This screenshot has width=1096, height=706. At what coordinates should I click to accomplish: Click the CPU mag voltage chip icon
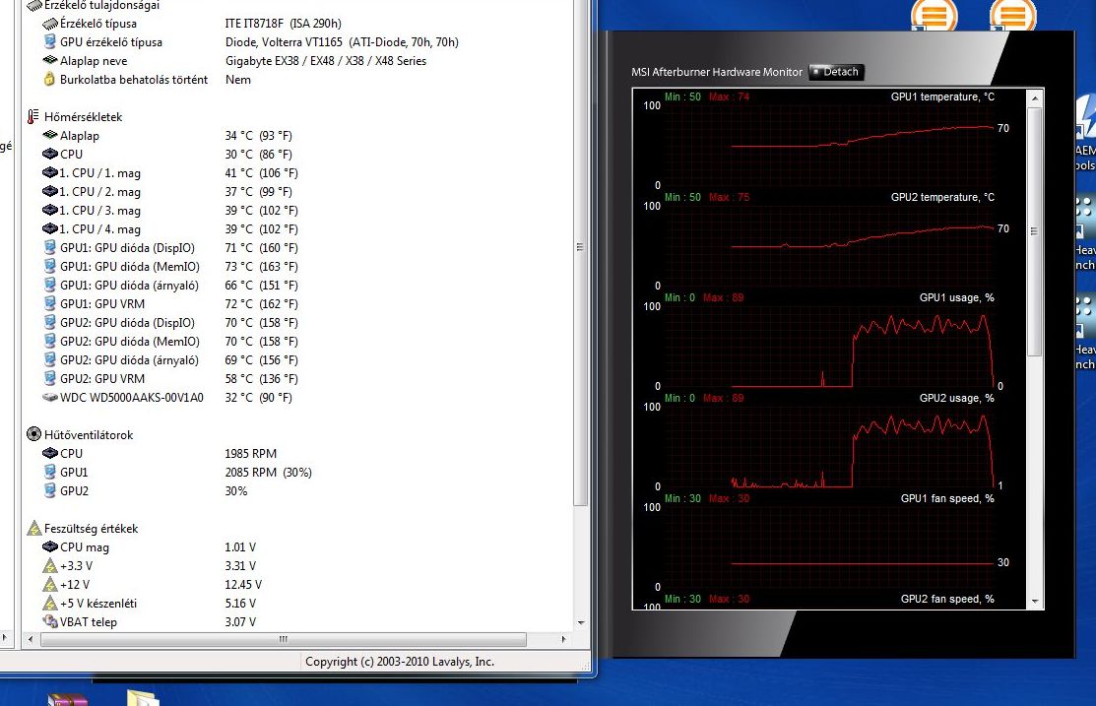click(x=49, y=546)
